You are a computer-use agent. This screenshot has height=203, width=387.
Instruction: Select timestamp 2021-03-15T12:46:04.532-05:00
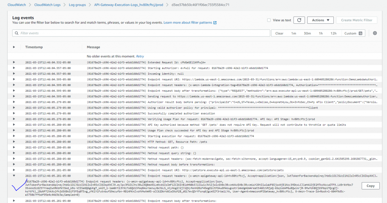(48, 62)
